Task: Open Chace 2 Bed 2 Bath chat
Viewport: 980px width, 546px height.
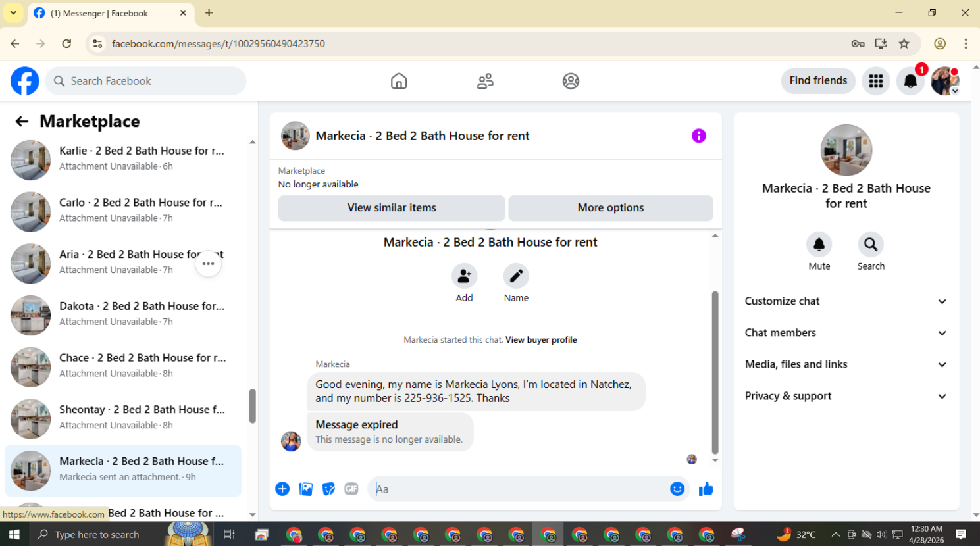Action: pos(123,367)
